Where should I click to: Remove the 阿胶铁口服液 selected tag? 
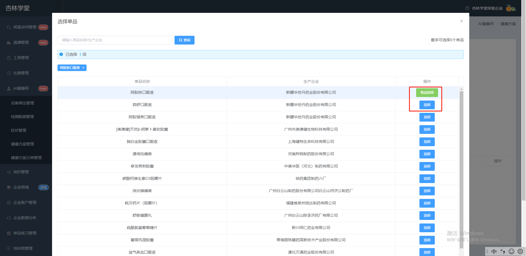coord(83,68)
